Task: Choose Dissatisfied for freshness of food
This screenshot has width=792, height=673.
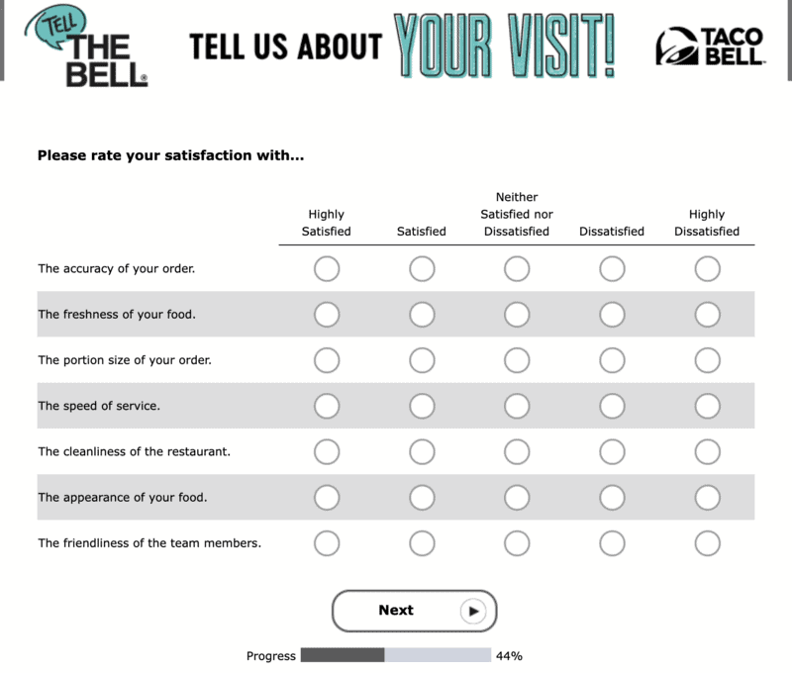Action: coord(612,315)
